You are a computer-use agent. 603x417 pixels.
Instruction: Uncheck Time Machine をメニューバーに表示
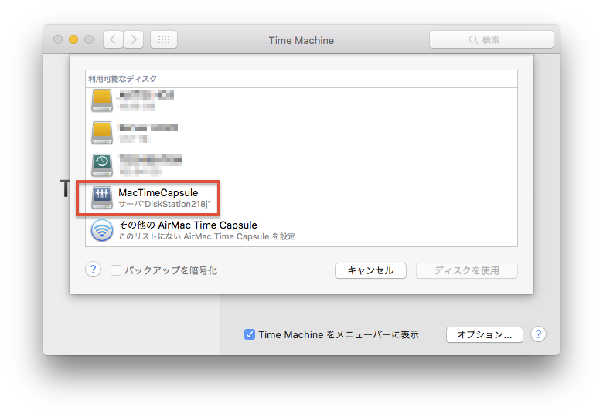(250, 334)
